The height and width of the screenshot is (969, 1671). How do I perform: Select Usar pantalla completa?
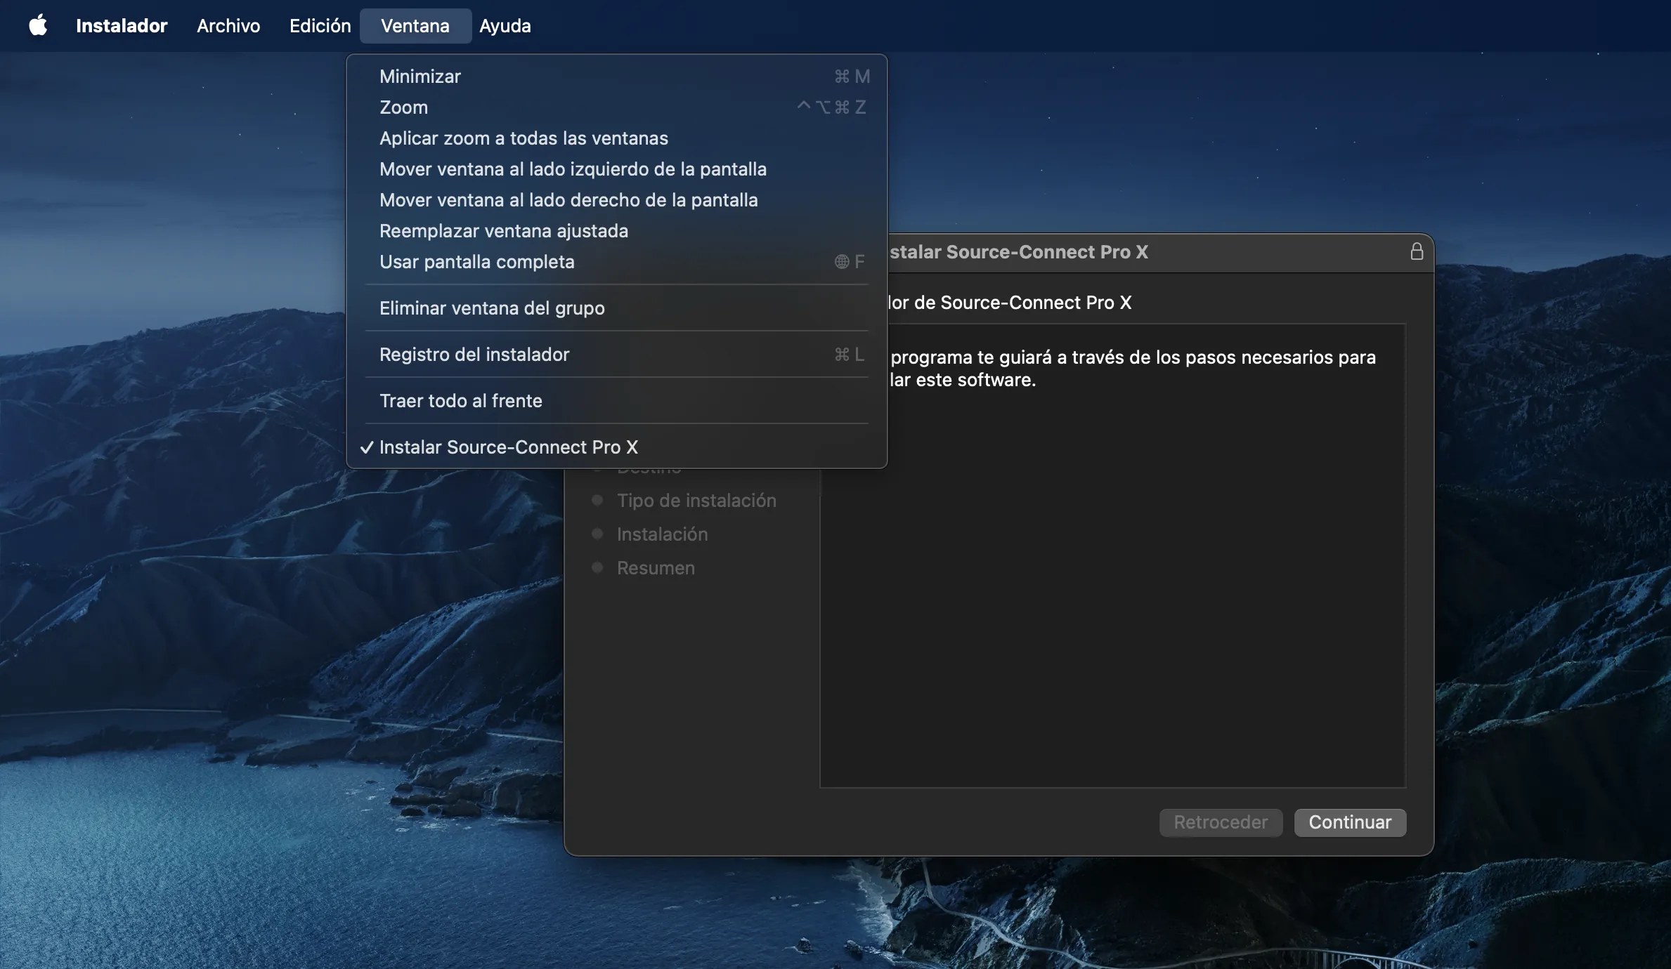[617, 261]
